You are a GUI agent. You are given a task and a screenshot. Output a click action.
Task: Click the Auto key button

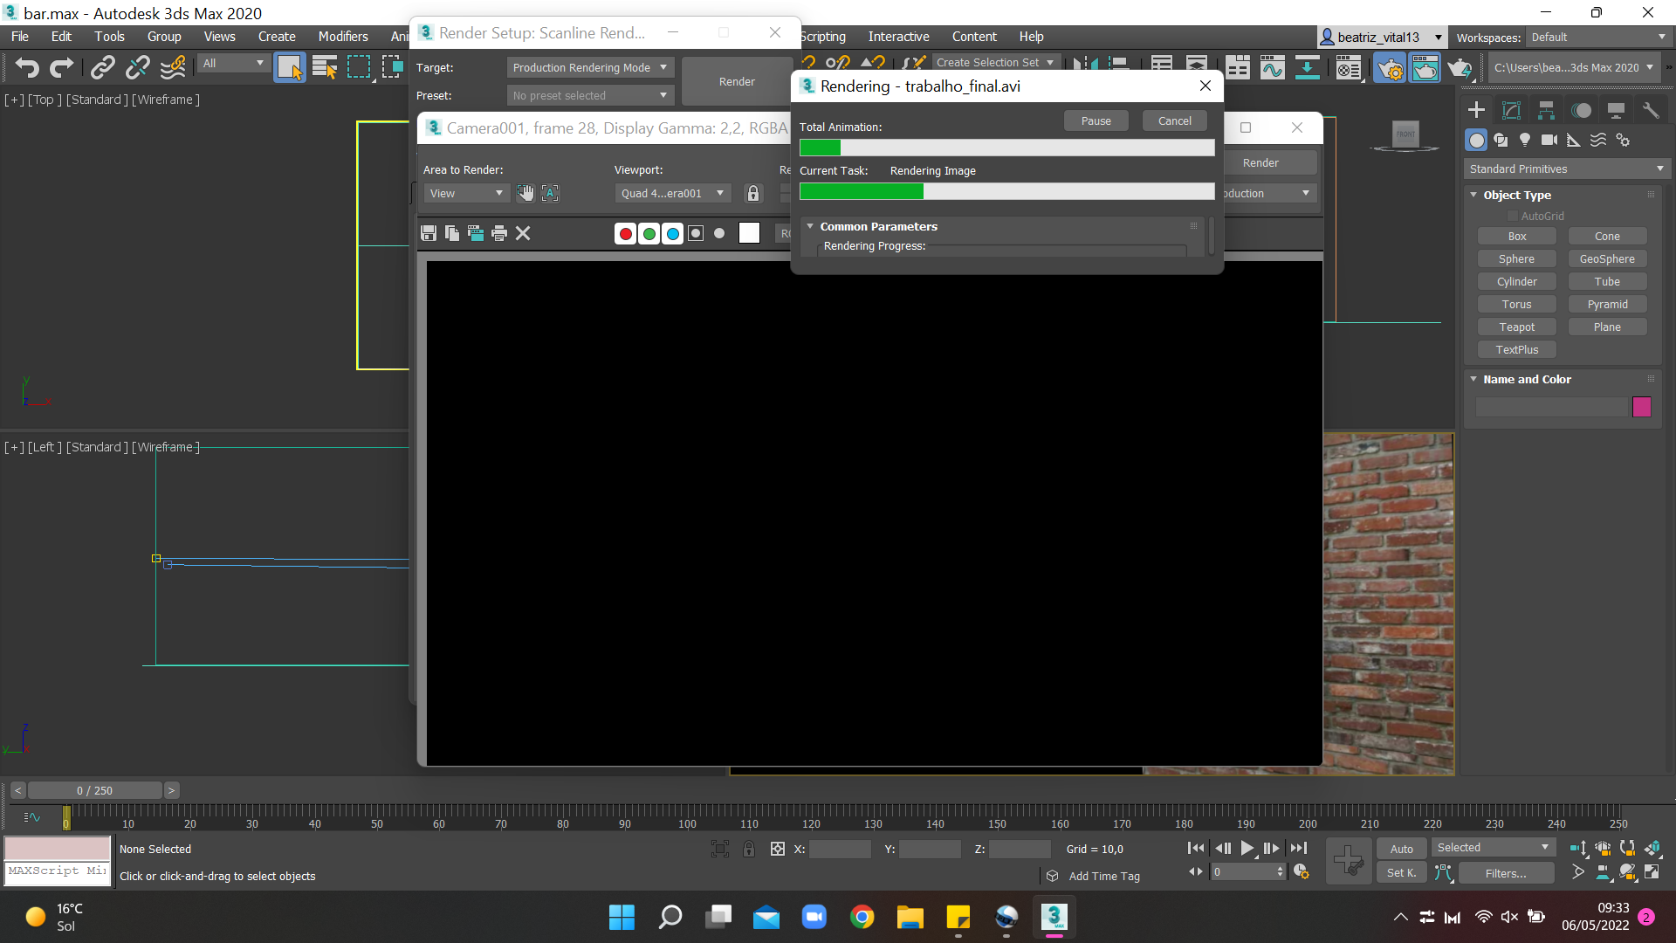1402,849
